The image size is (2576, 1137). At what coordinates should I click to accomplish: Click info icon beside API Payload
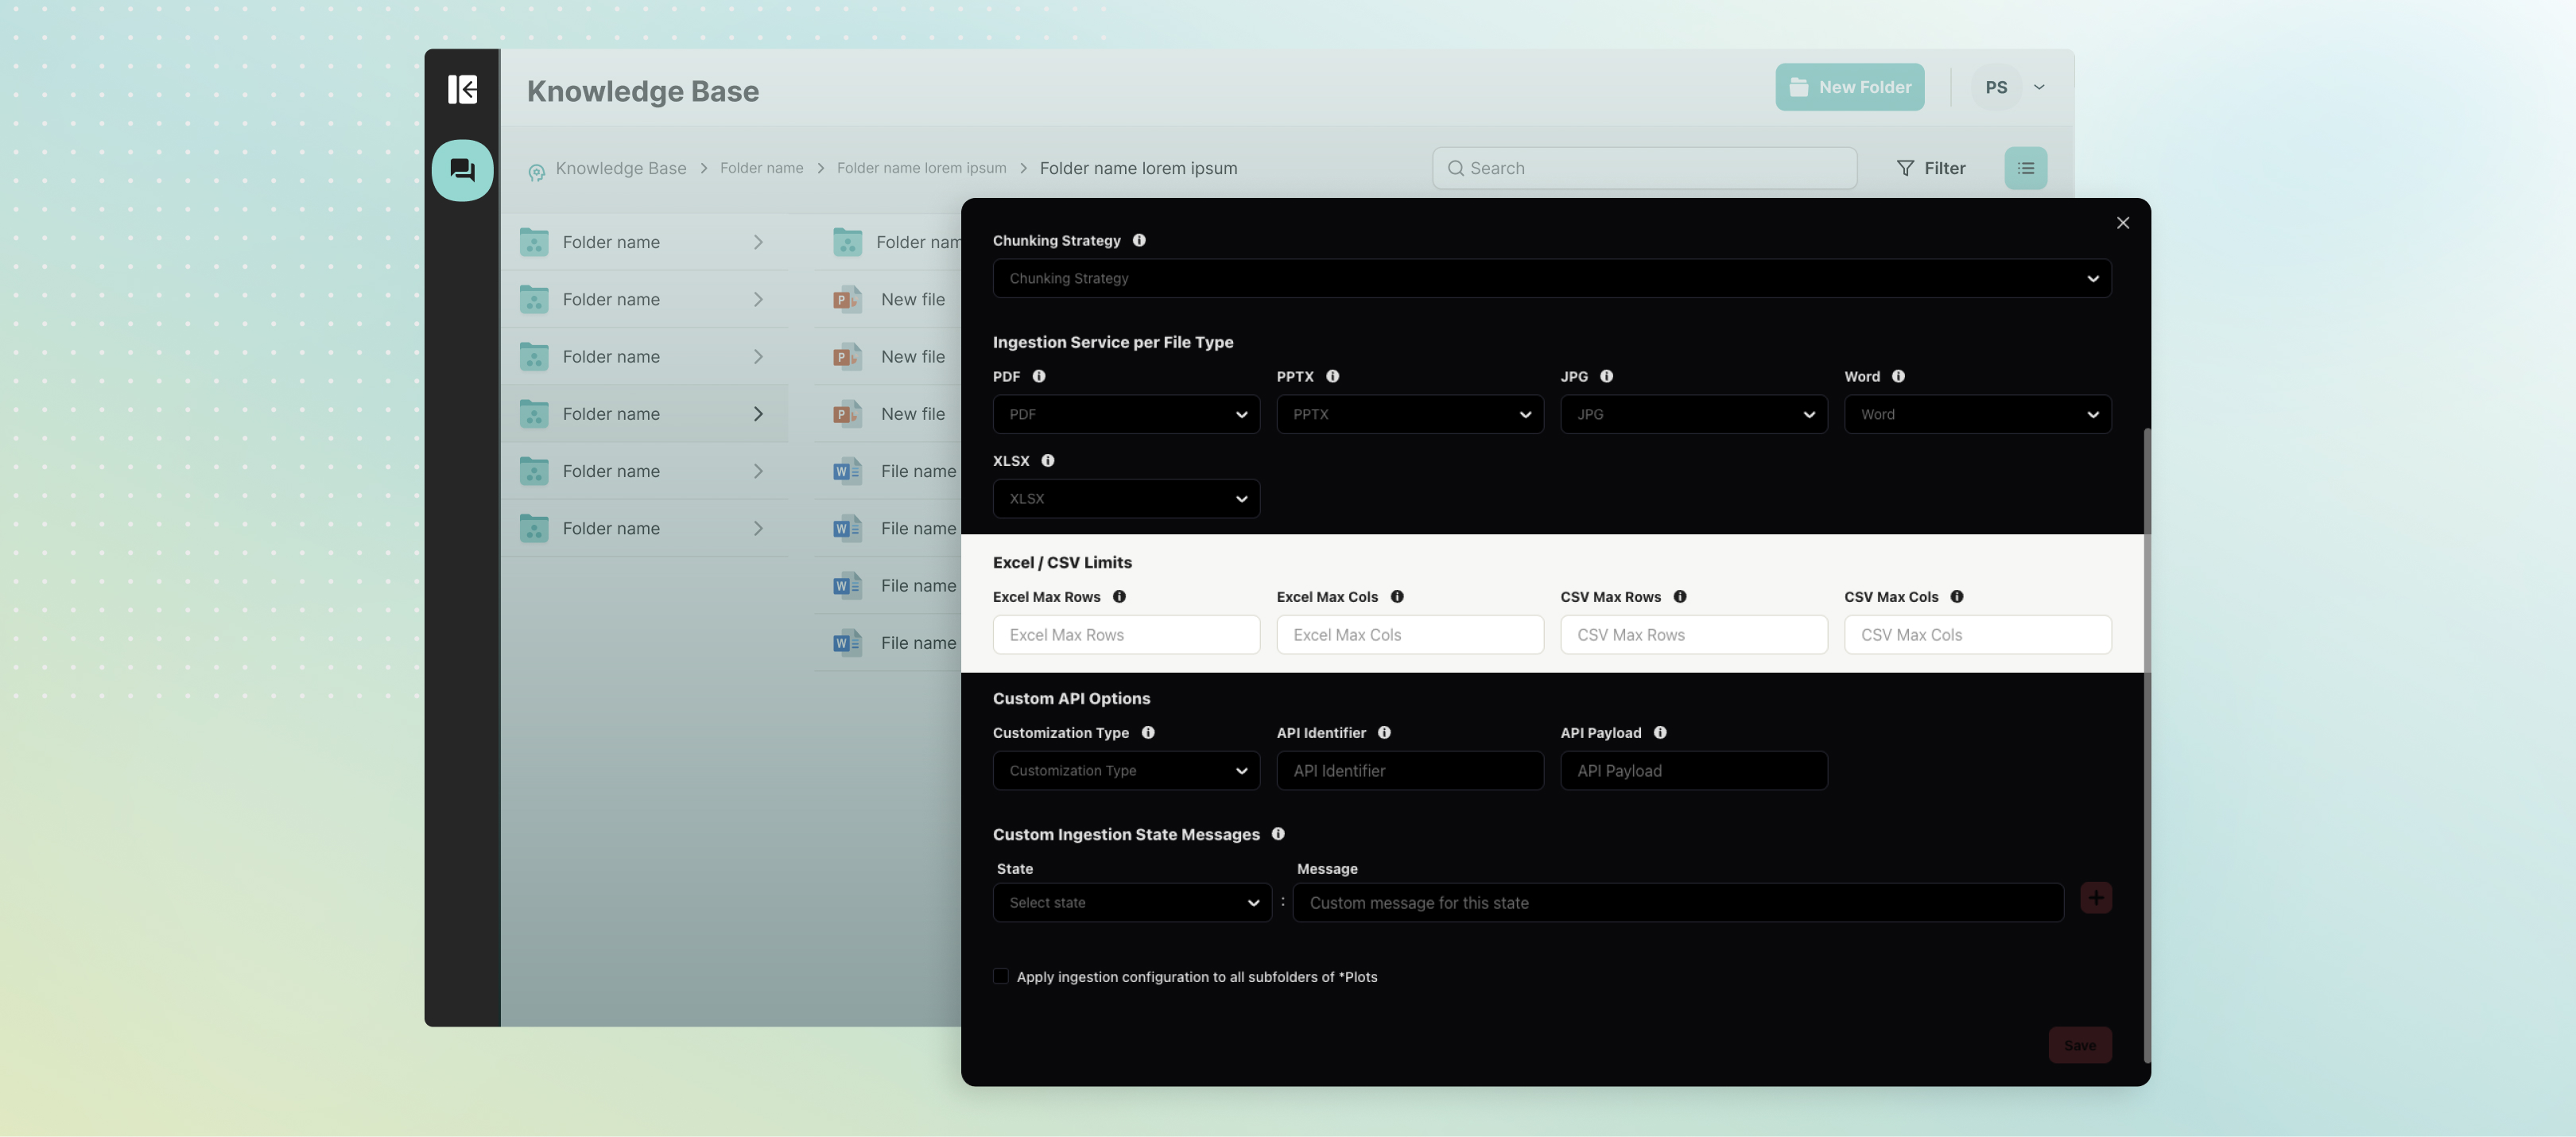point(1660,733)
